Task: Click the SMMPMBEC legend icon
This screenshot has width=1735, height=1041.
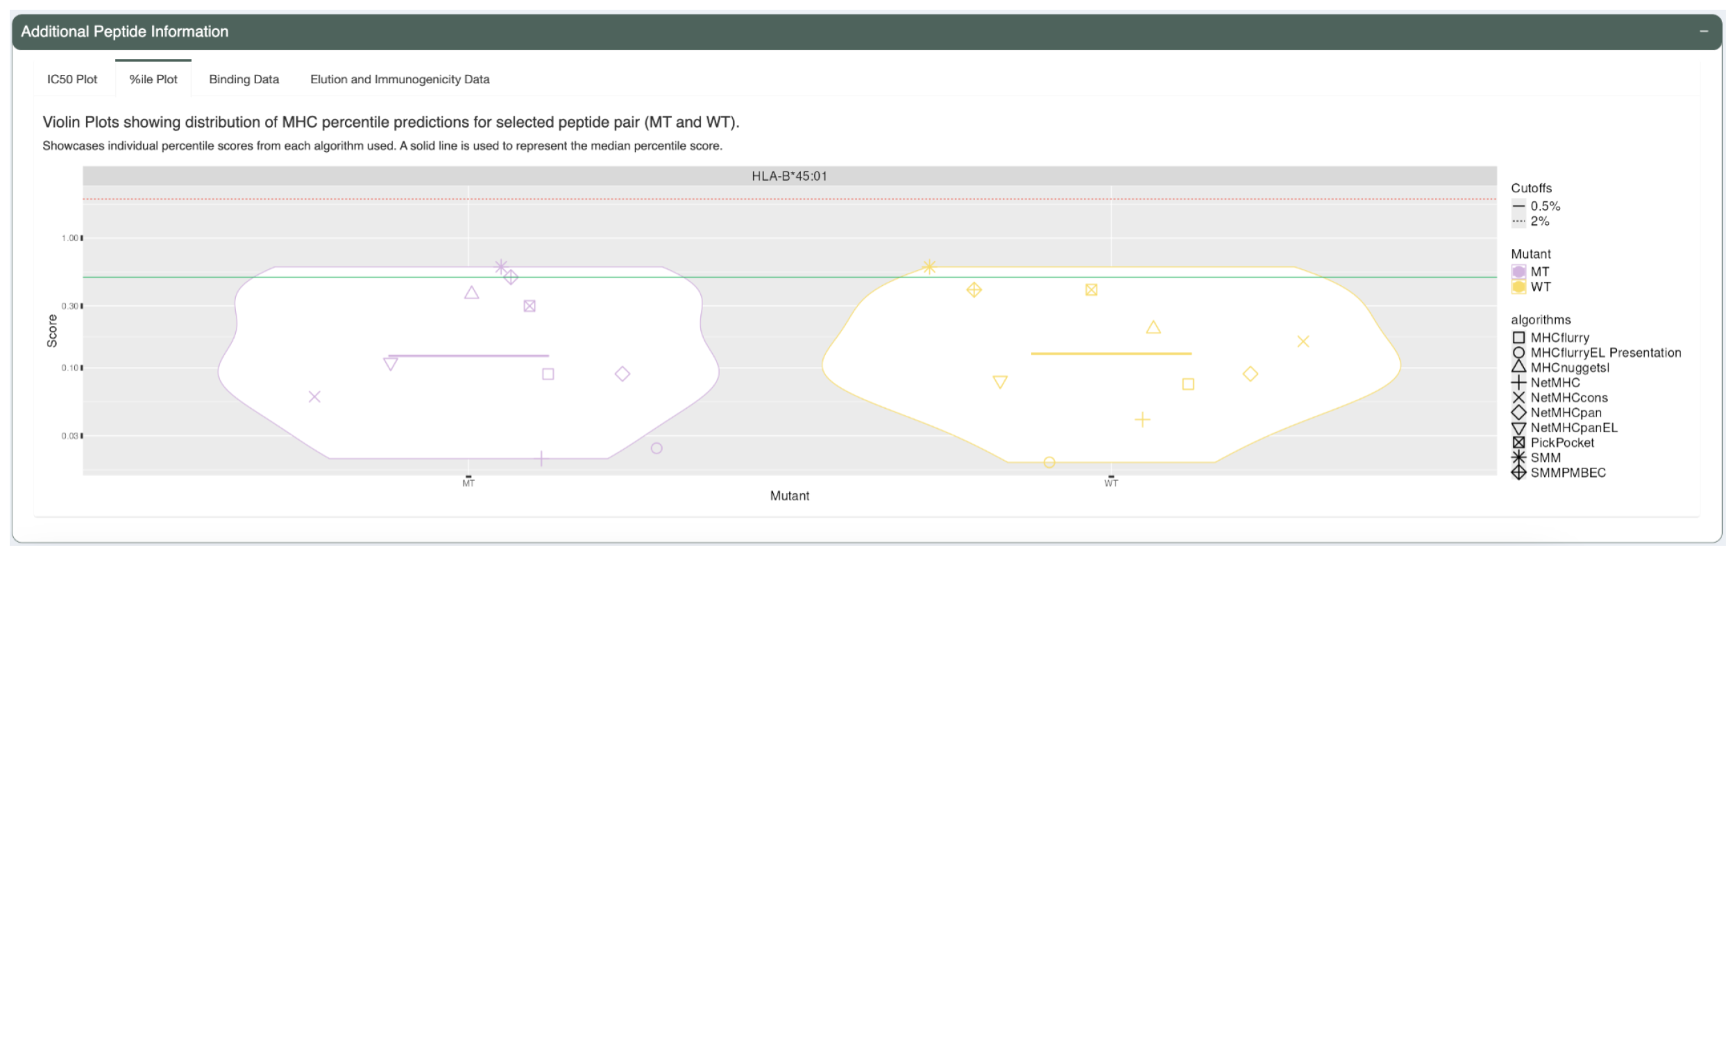Action: click(x=1519, y=472)
